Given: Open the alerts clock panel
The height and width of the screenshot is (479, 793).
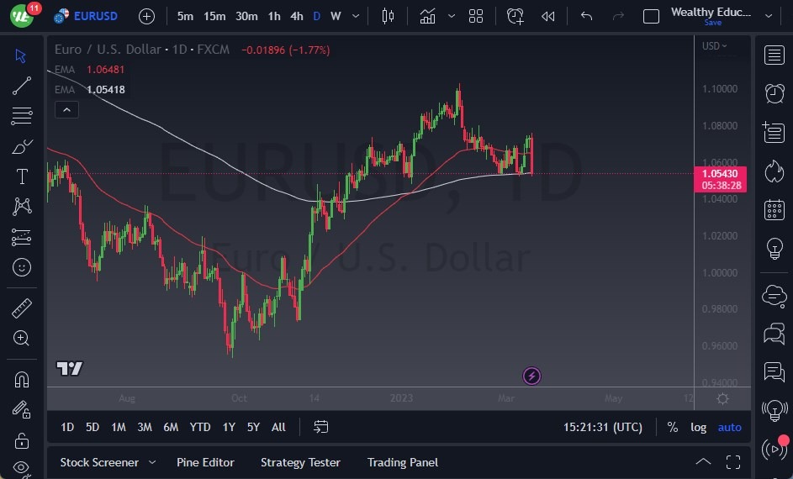Looking at the screenshot, I should tap(774, 93).
